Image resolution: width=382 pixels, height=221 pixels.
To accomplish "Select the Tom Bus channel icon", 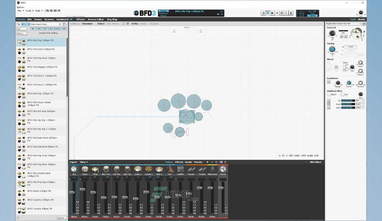I will point(202,169).
